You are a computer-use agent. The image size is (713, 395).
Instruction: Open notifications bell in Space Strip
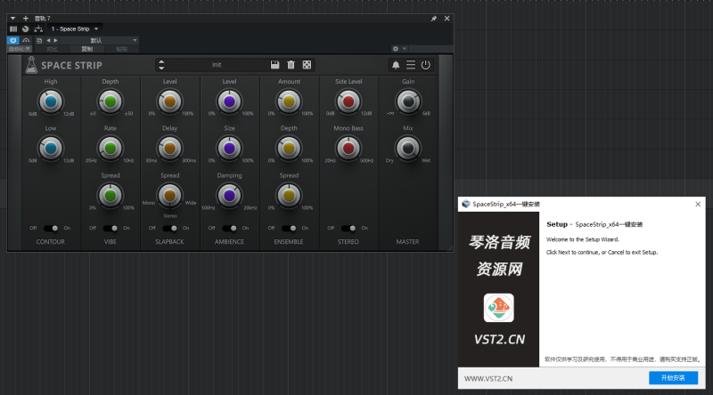(x=396, y=65)
